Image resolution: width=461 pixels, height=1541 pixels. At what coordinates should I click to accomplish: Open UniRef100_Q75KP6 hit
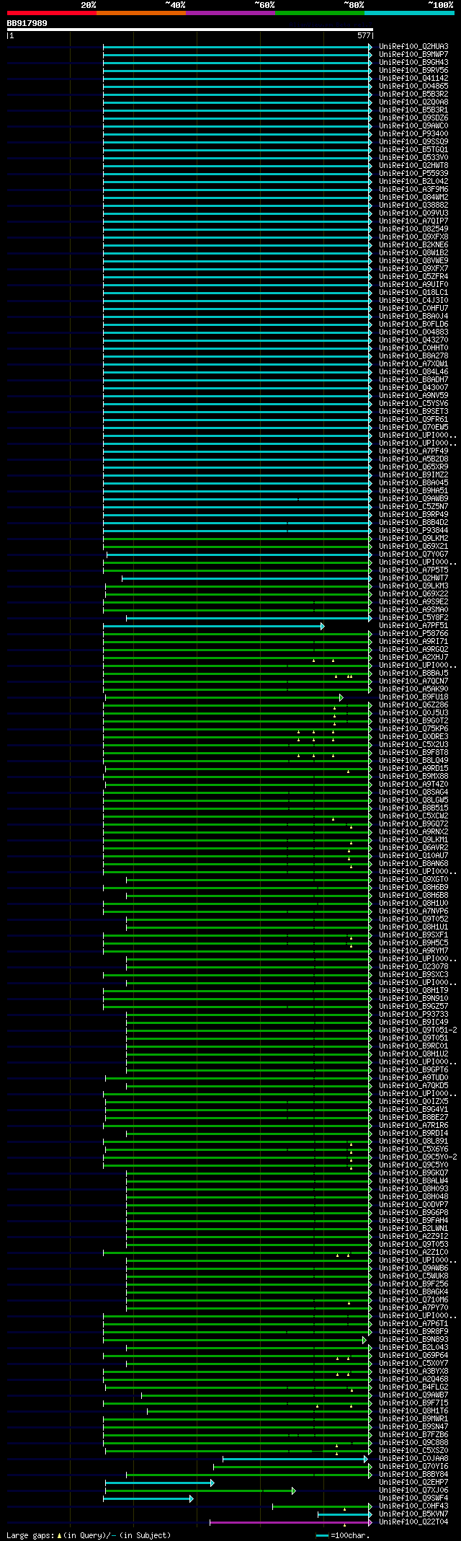coord(413,729)
